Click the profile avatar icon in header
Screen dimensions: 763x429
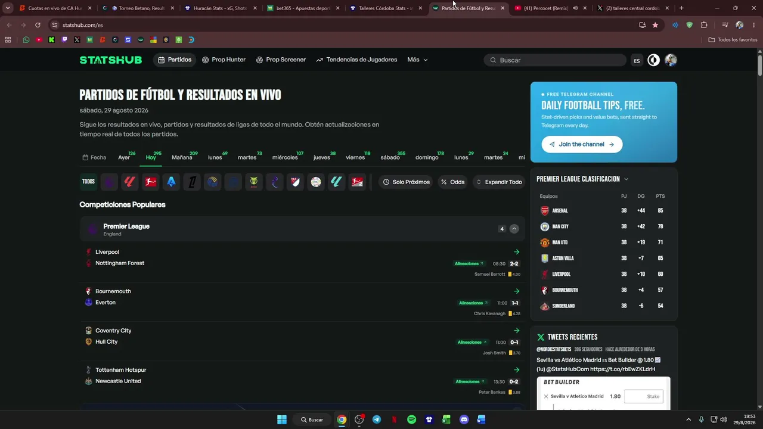[671, 60]
